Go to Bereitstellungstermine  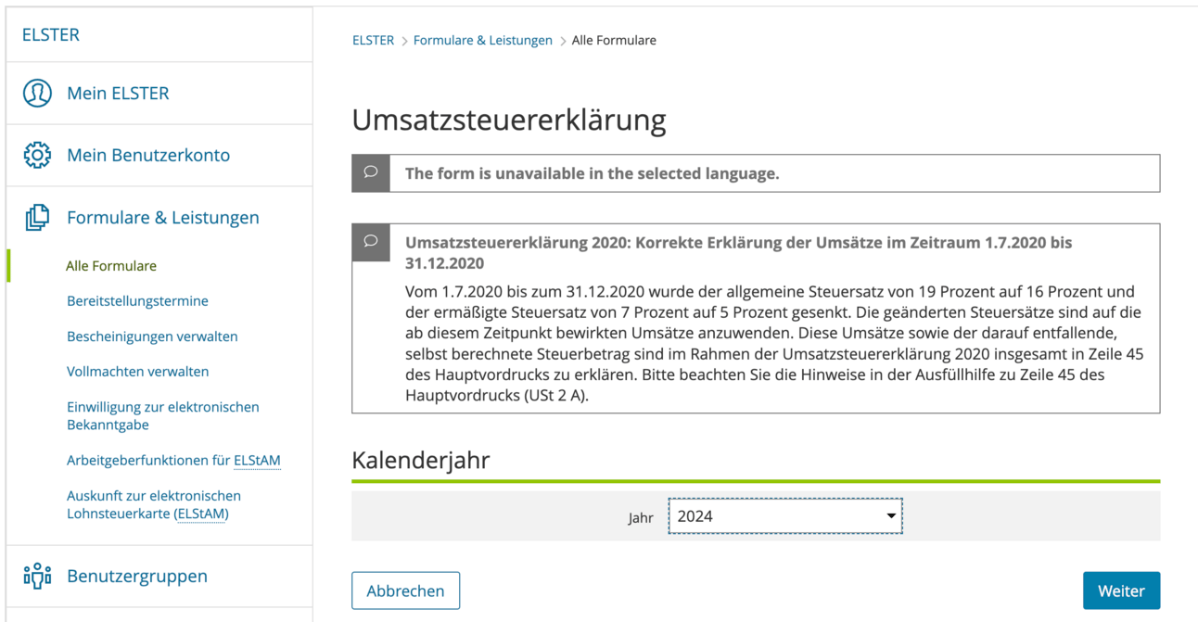click(137, 301)
